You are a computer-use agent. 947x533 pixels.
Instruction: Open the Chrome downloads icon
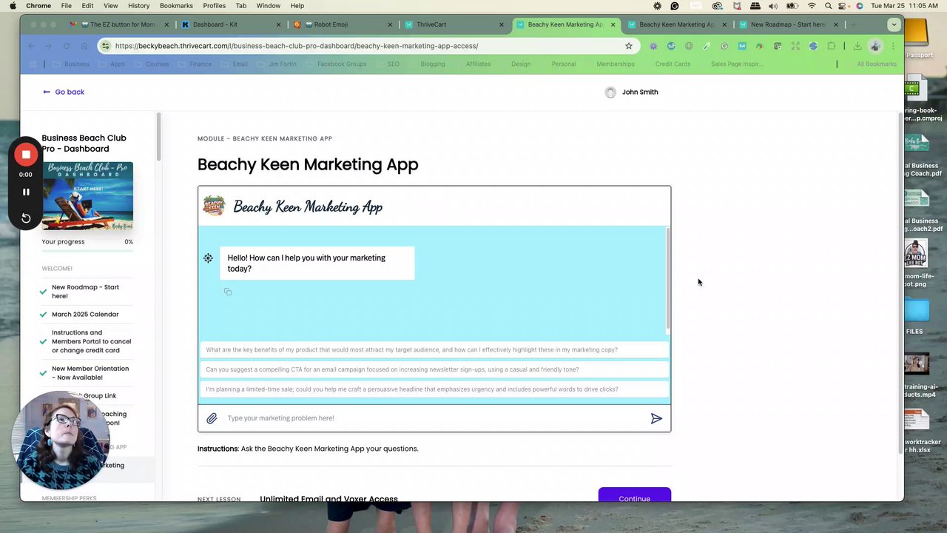[857, 46]
